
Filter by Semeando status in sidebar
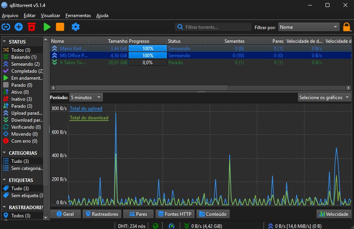pyautogui.click(x=25, y=64)
